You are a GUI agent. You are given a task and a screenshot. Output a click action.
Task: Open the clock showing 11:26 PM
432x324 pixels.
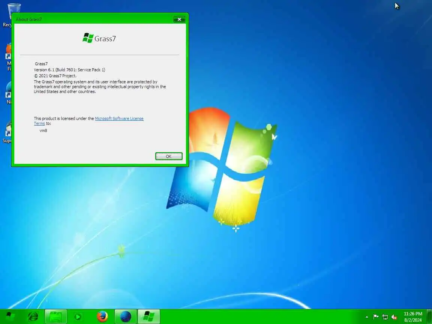click(x=413, y=317)
